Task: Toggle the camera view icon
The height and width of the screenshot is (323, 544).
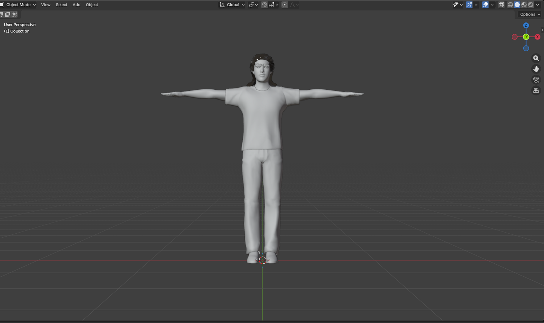Action: coord(536,80)
